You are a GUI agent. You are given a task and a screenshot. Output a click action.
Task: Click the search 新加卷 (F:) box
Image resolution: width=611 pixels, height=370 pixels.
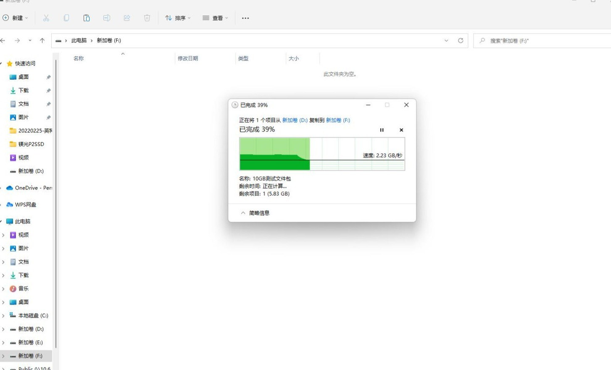pyautogui.click(x=542, y=41)
